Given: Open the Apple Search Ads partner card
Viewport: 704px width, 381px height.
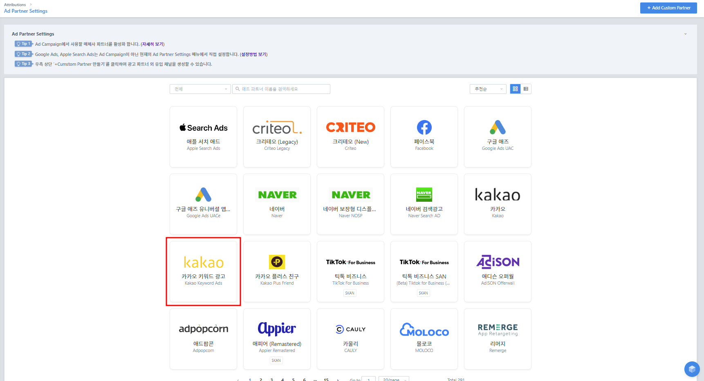Looking at the screenshot, I should coord(203,137).
